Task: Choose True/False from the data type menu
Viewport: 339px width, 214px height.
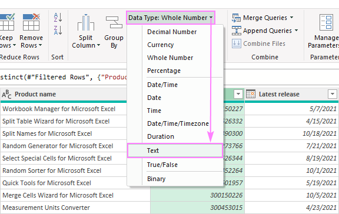Action: click(162, 165)
